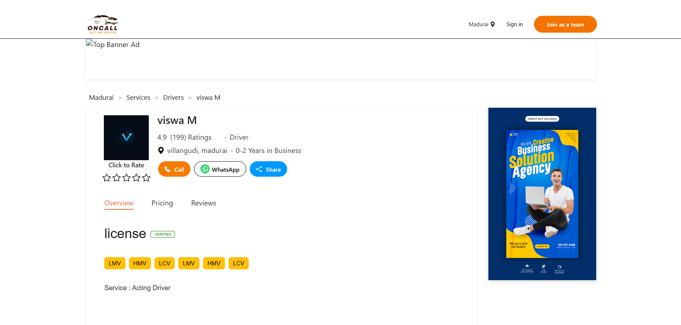Select the third rating star
The image size is (681, 325).
tap(126, 178)
